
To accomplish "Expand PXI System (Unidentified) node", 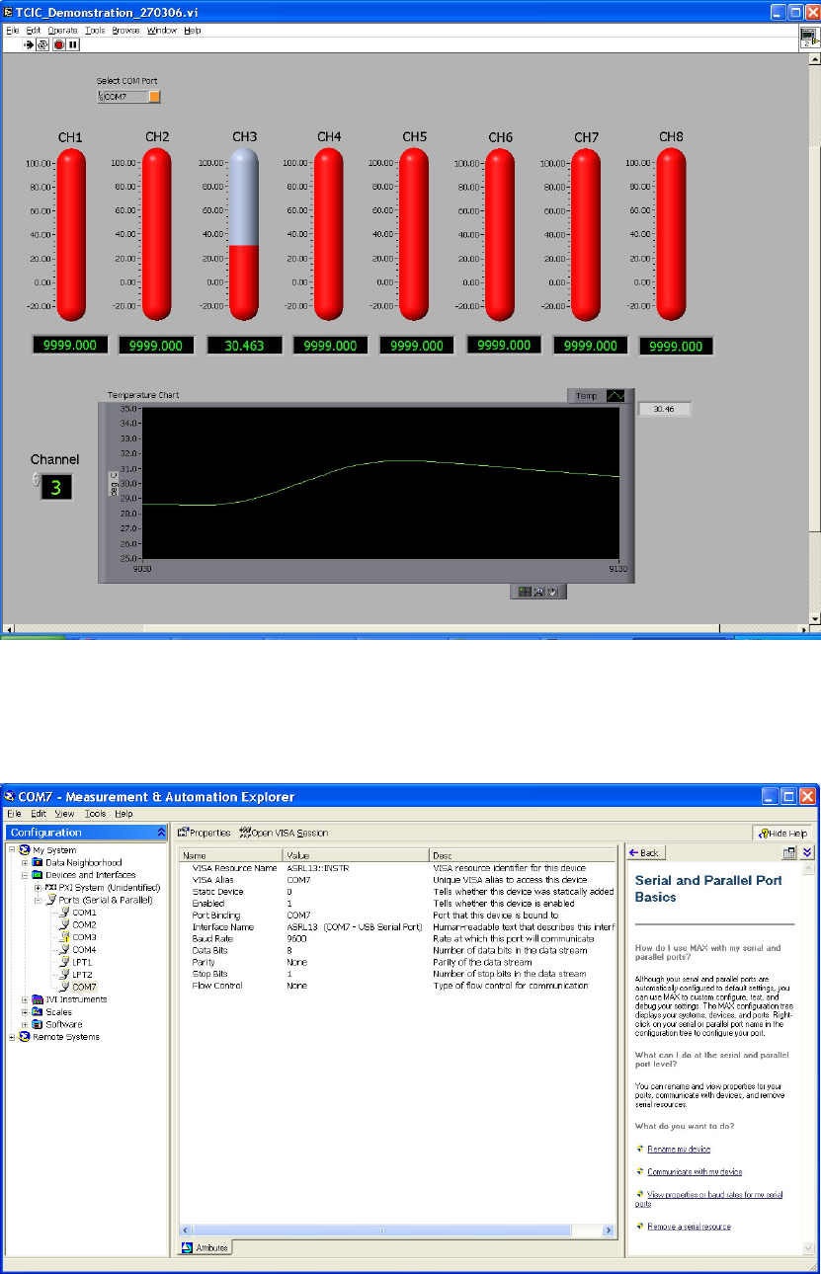I will pyautogui.click(x=38, y=888).
